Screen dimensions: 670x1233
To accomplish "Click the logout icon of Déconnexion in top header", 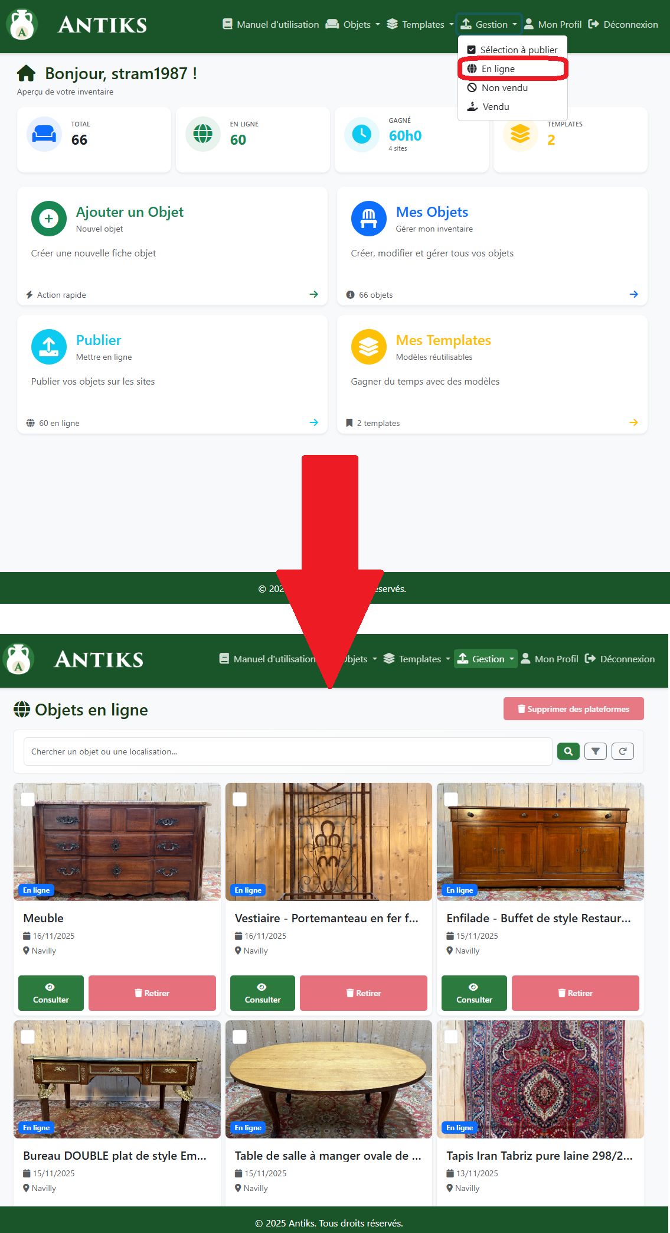I will 594,24.
